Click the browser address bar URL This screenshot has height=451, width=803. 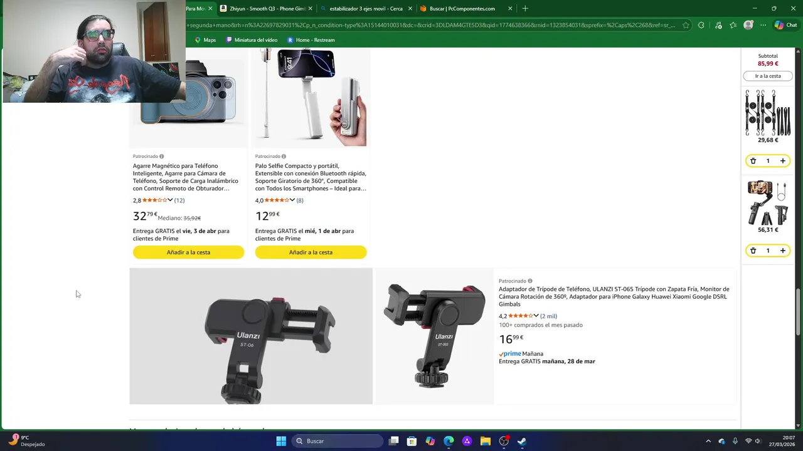[430, 25]
